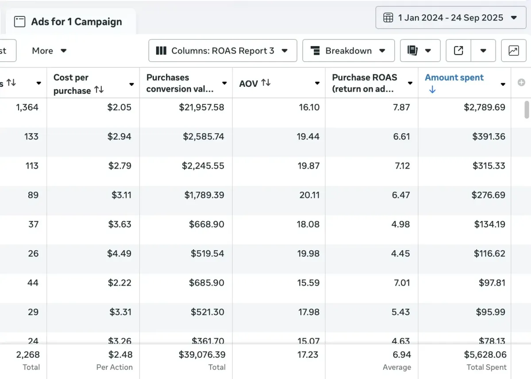Image resolution: width=531 pixels, height=379 pixels.
Task: Sort by Cost per purchase arrows
Action: pos(99,90)
